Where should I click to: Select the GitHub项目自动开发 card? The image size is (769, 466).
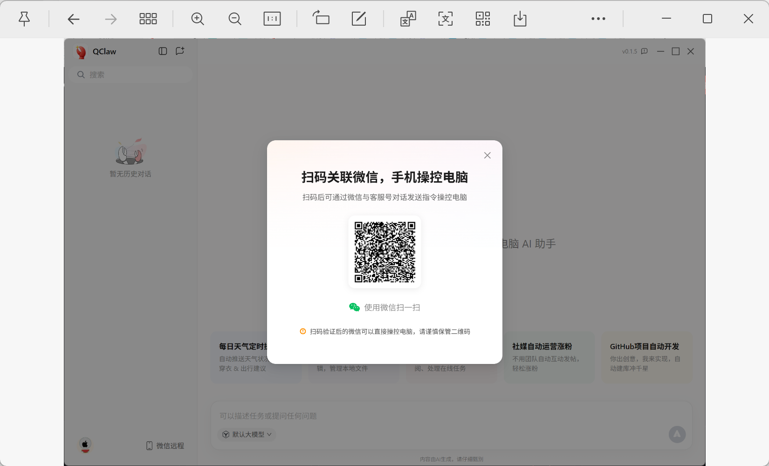pyautogui.click(x=647, y=357)
